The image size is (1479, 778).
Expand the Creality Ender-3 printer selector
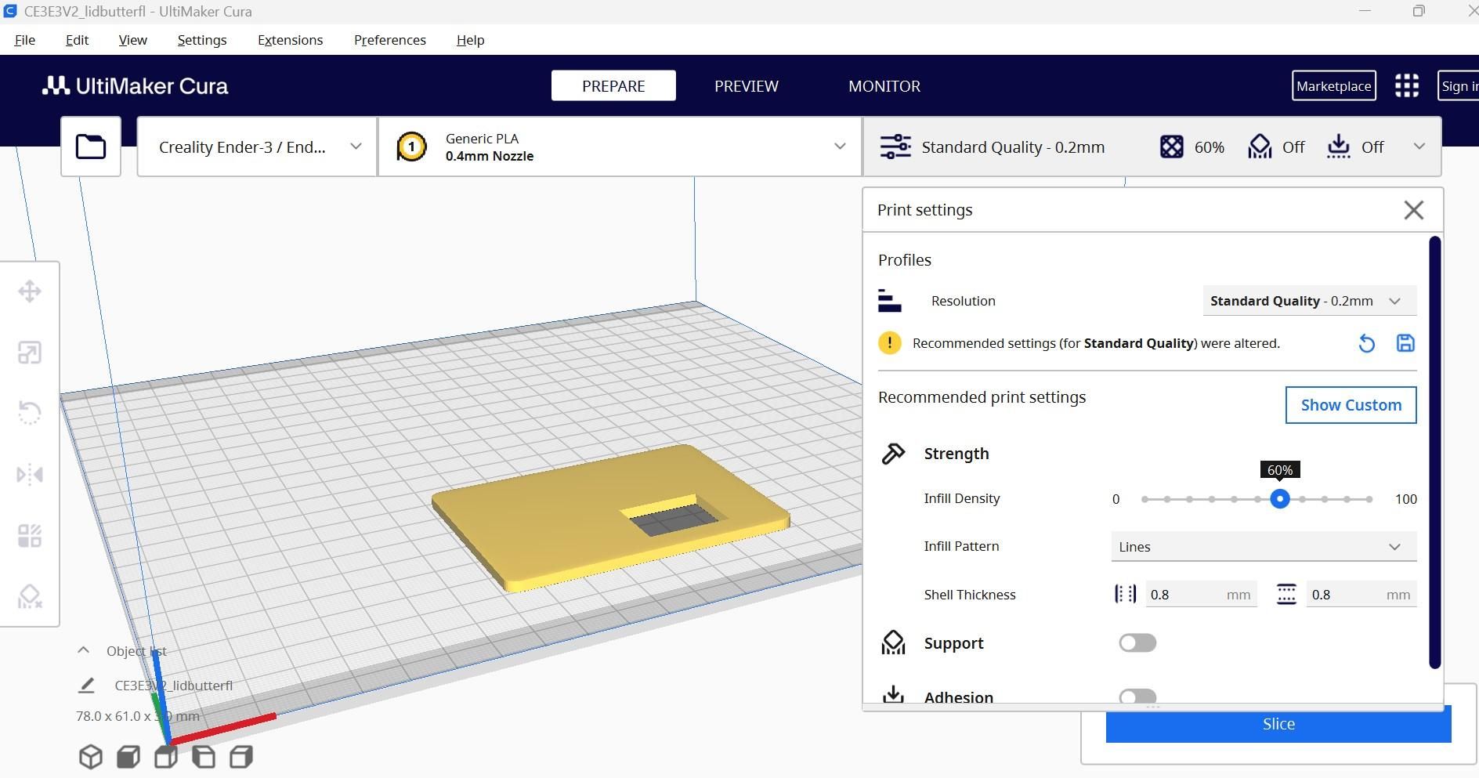pyautogui.click(x=257, y=147)
